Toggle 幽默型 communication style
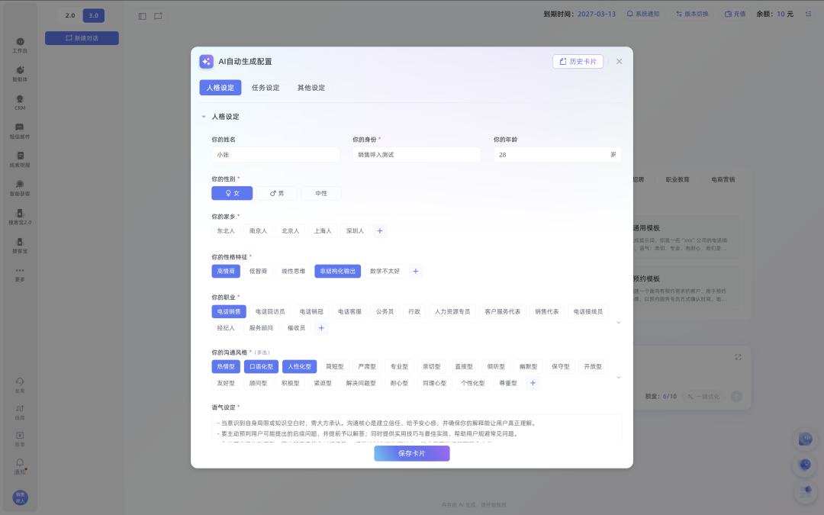The image size is (824, 515). tap(528, 366)
